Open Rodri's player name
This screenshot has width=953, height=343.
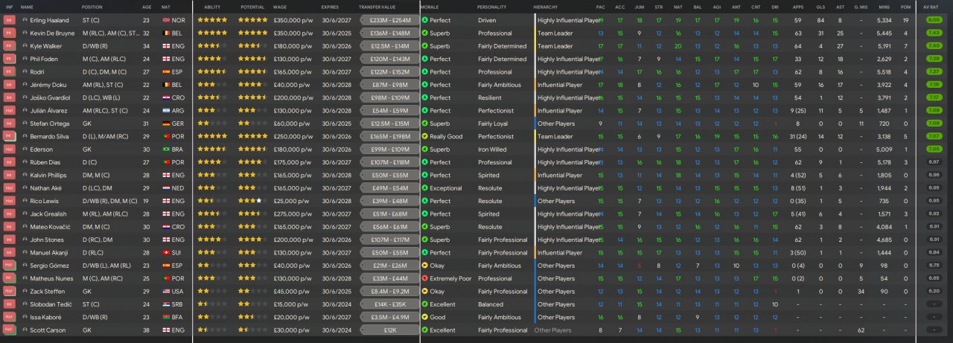pyautogui.click(x=37, y=72)
